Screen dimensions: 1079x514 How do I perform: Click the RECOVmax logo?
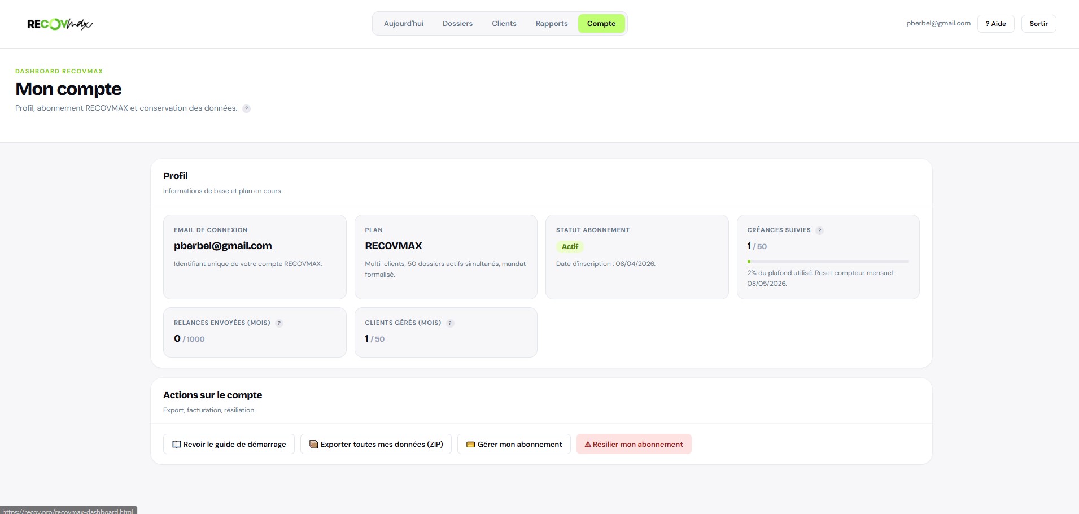pos(60,24)
